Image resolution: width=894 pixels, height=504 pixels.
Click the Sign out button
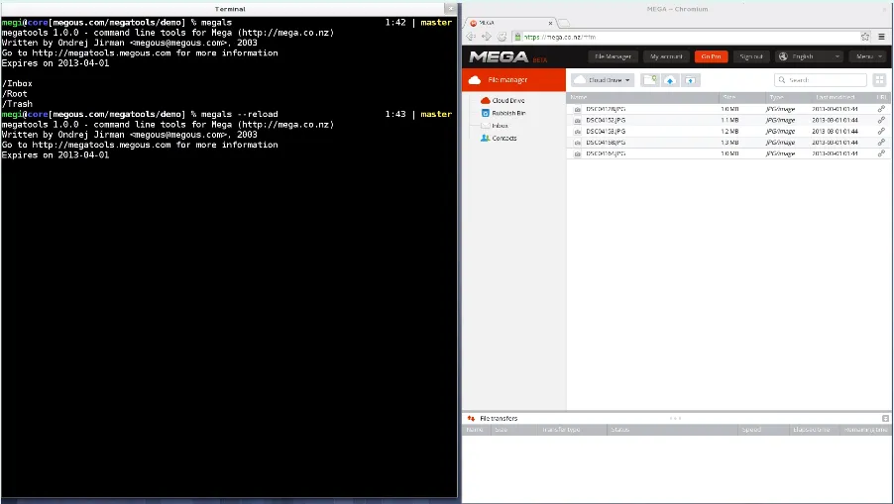(x=751, y=56)
